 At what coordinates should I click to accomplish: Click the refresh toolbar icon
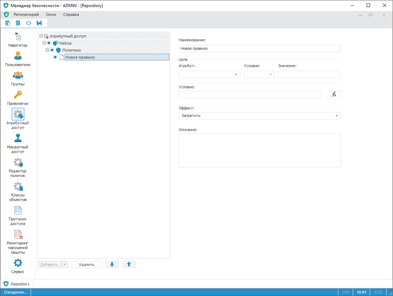(x=29, y=23)
